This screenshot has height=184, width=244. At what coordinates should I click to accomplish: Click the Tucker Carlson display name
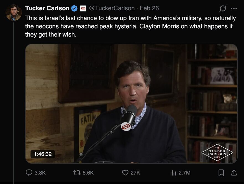47,8
